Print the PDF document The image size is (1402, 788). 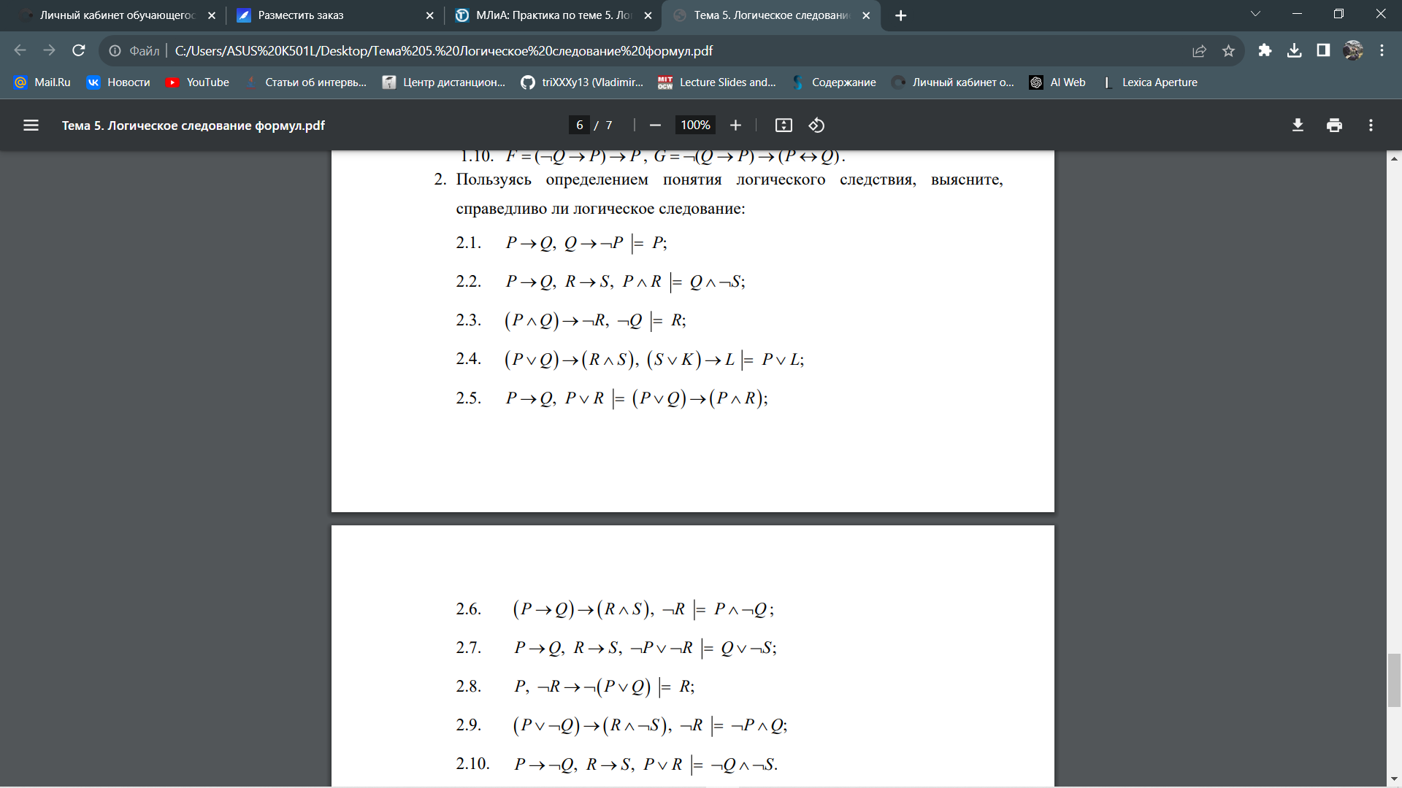coord(1334,125)
